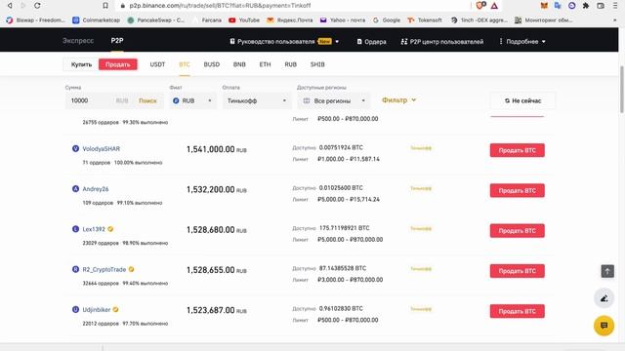Image resolution: width=625 pixels, height=351 pixels.
Task: Open the Тинькофф payment dropdown
Action: 256,100
